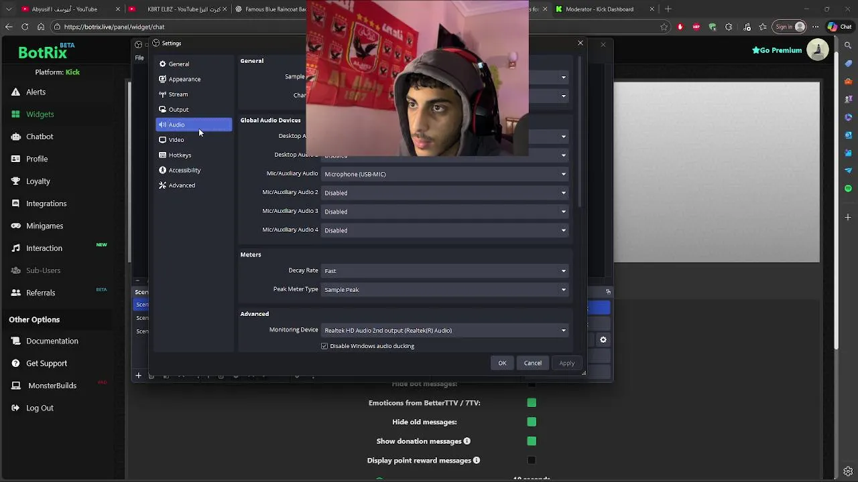Toggle Emoticons from BetterTTV / 7TV
This screenshot has width=858, height=482.
(532, 403)
